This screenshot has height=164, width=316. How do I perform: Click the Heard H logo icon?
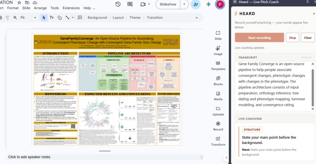pos(235,2)
